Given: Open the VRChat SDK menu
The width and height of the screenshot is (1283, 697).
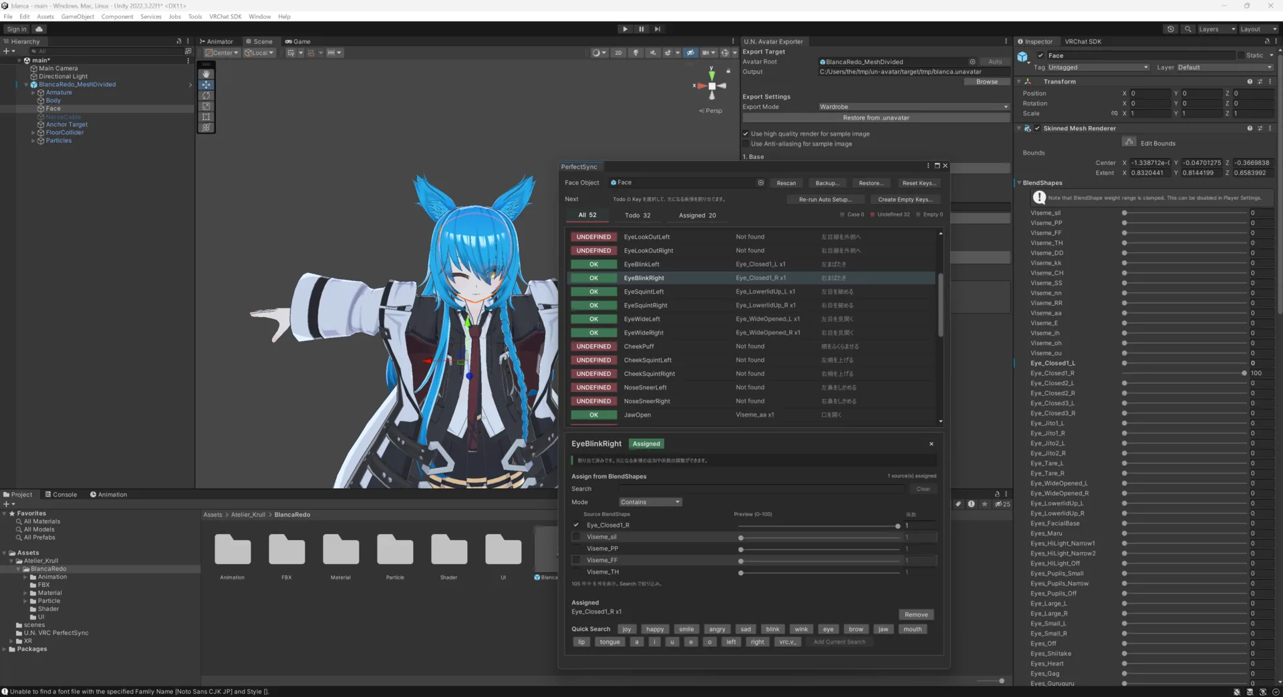Looking at the screenshot, I should [225, 17].
